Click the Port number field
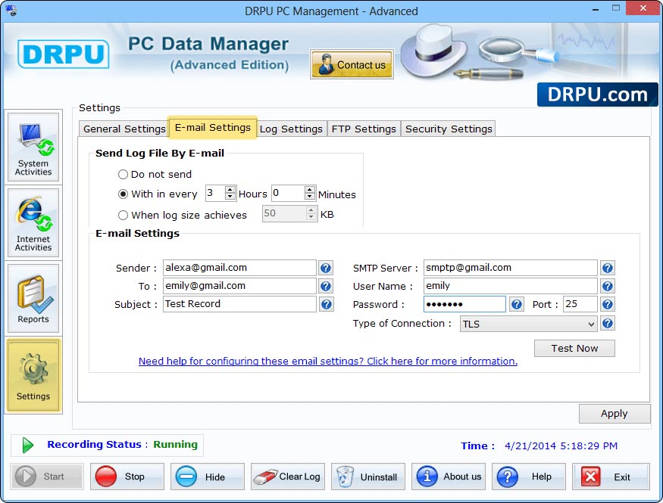This screenshot has width=663, height=503. coord(580,304)
